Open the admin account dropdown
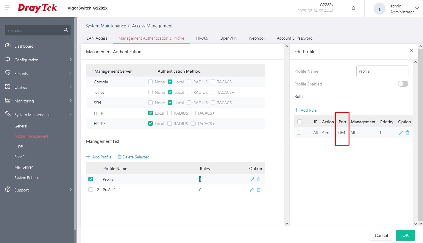The image size is (423, 243). pyautogui.click(x=416, y=8)
